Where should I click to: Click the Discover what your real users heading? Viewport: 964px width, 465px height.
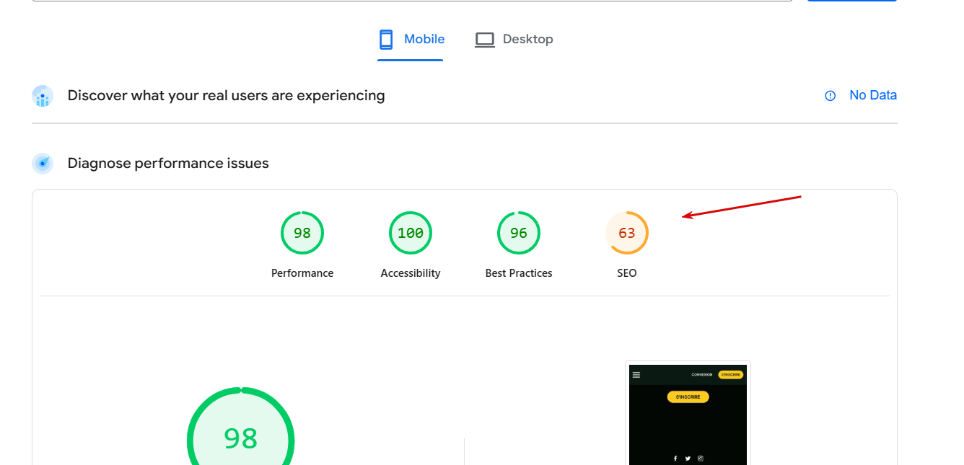coord(226,95)
